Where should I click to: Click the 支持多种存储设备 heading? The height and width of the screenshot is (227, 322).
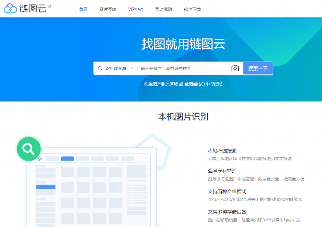[227, 212]
